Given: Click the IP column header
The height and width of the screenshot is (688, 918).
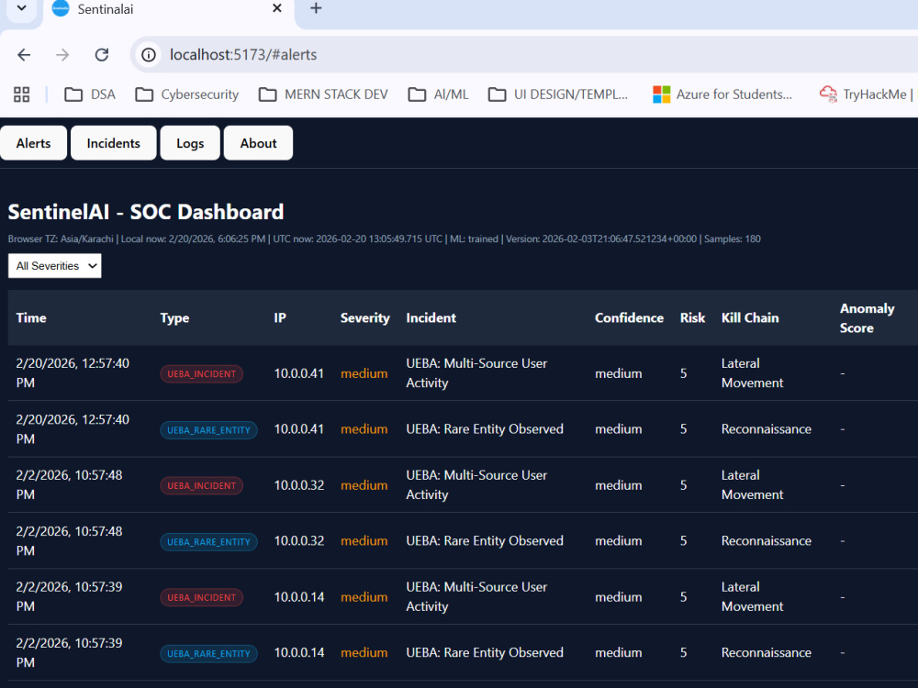Looking at the screenshot, I should click(x=280, y=317).
